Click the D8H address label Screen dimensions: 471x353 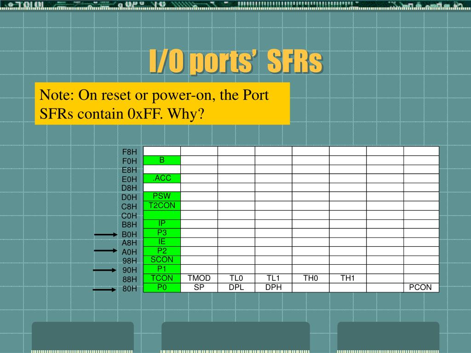click(129, 188)
